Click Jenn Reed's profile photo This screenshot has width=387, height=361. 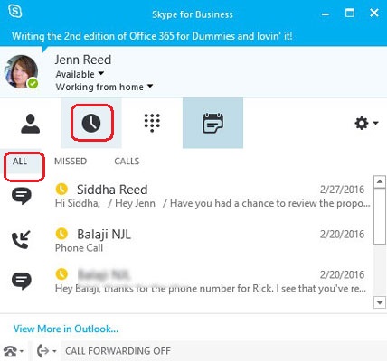pos(21,71)
